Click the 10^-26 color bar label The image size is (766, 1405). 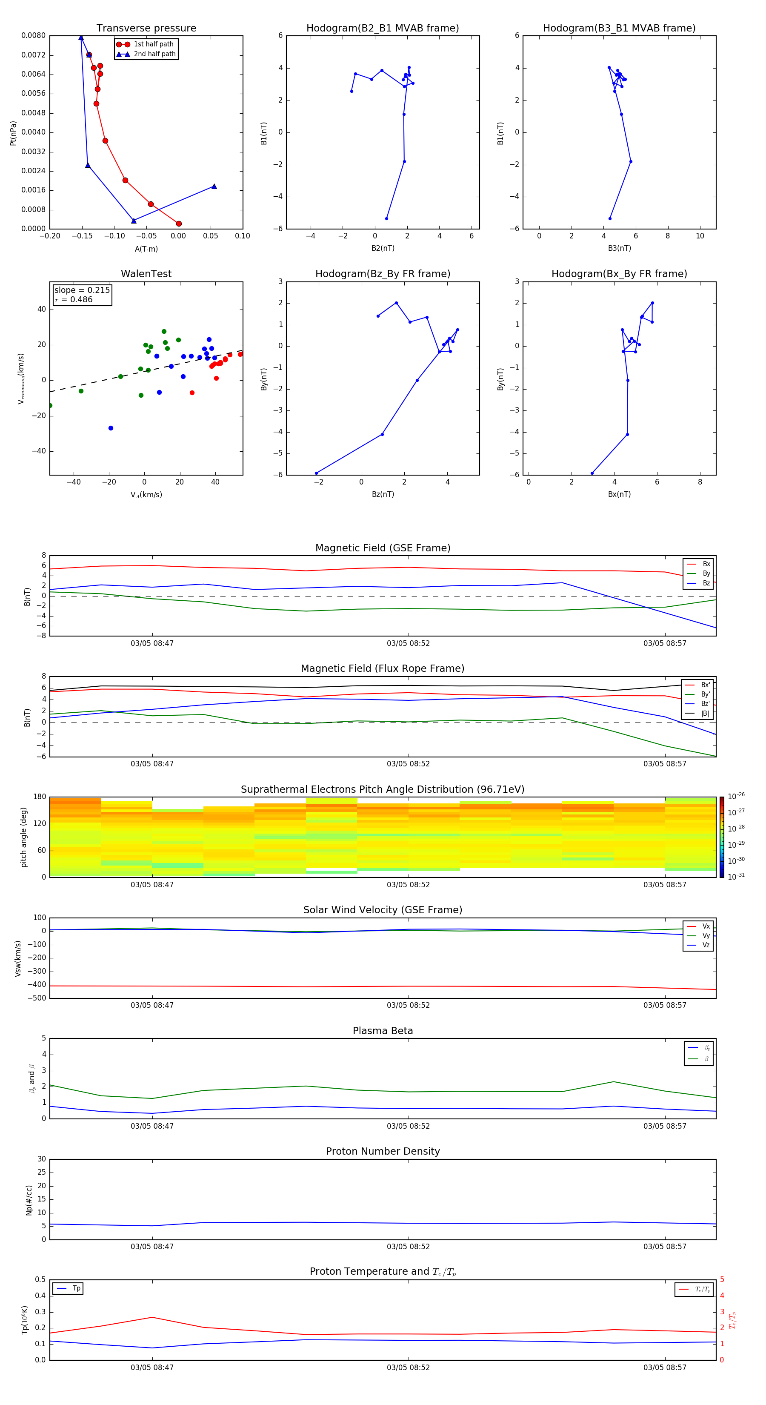pyautogui.click(x=736, y=796)
